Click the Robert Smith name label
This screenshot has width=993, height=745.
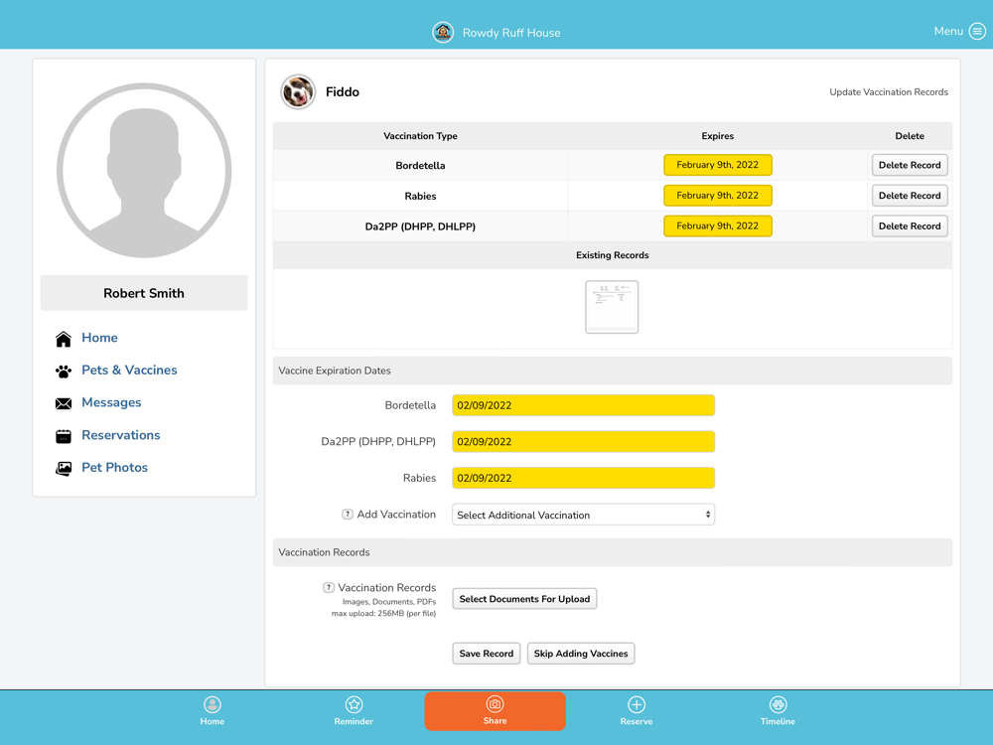144,293
